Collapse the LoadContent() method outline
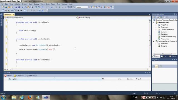 (x=8, y=39)
